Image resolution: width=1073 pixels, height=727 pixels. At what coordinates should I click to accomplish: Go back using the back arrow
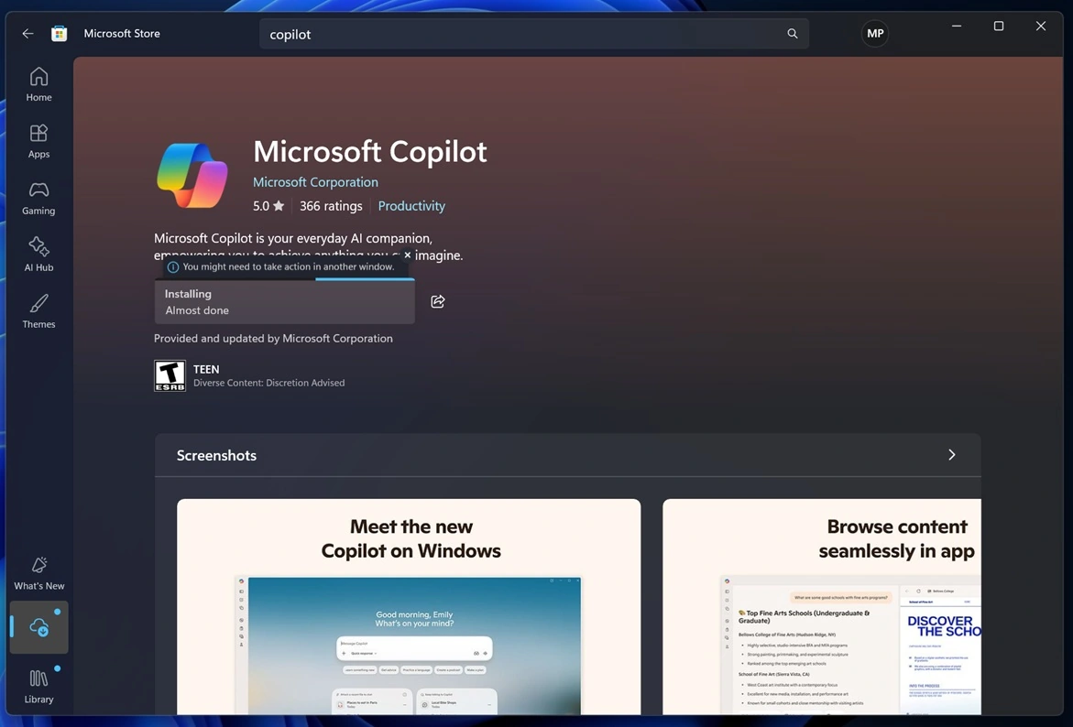pos(27,32)
